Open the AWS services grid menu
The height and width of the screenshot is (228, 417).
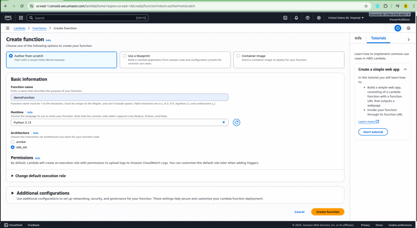(x=21, y=18)
